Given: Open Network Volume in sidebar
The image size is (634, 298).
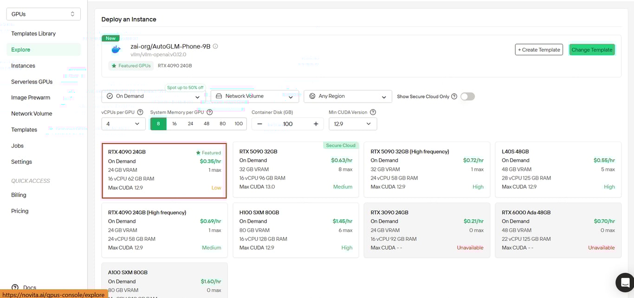Looking at the screenshot, I should point(32,114).
